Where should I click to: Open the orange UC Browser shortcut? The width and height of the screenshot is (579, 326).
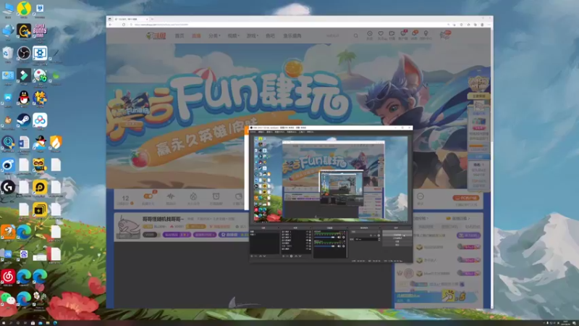coord(8,232)
